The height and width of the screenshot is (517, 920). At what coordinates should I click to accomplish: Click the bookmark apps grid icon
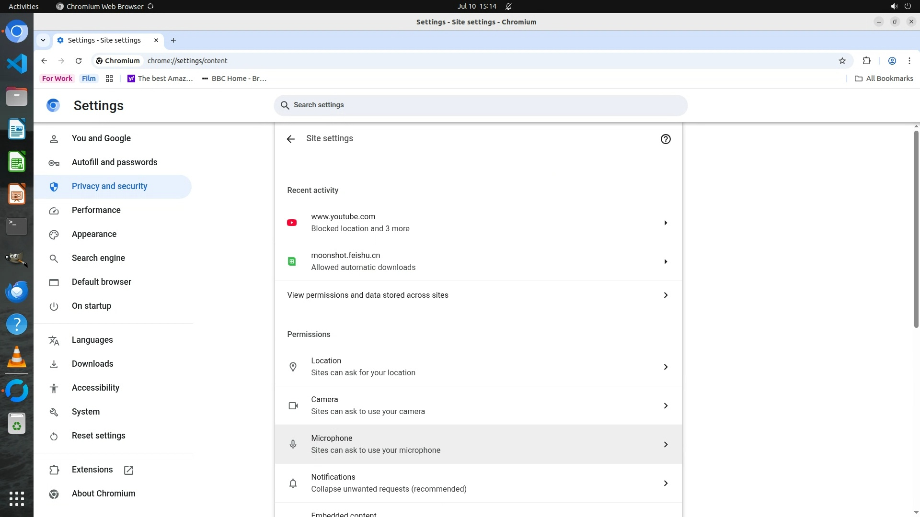[x=109, y=79]
